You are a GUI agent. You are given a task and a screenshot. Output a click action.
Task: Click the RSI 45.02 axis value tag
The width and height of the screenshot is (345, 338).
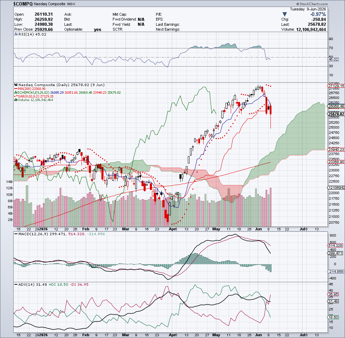pos(333,60)
